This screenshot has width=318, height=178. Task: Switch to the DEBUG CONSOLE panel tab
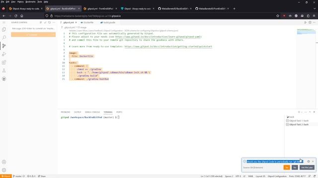pyautogui.click(x=92, y=112)
